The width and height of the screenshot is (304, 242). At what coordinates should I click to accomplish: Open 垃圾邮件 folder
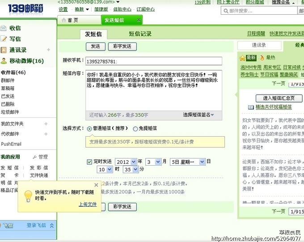tap(10, 112)
